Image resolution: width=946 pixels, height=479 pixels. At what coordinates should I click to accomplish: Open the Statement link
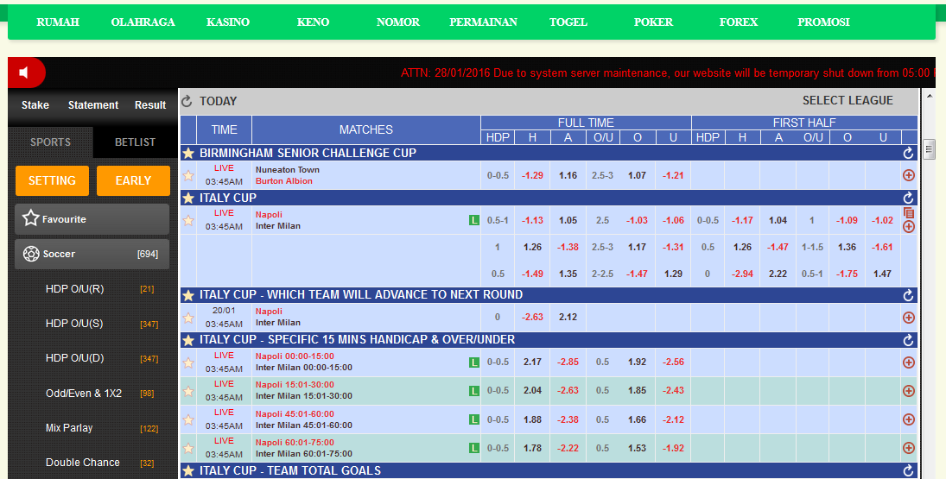[x=93, y=104]
